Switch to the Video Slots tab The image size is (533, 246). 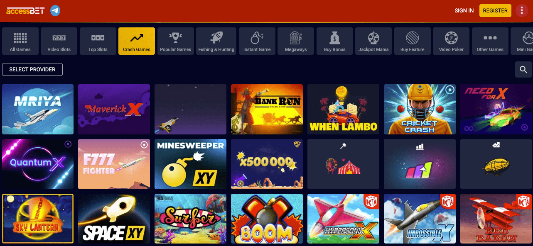pyautogui.click(x=59, y=41)
